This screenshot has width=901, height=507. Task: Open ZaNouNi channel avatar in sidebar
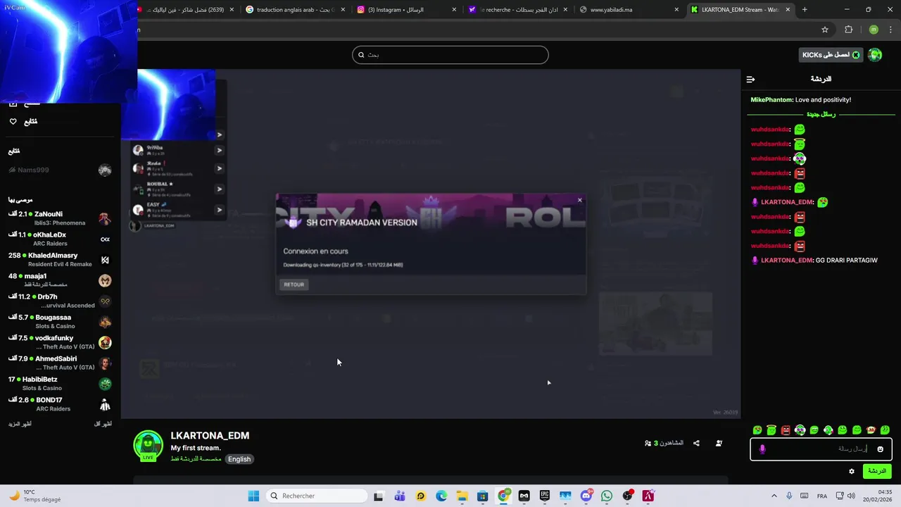(105, 218)
